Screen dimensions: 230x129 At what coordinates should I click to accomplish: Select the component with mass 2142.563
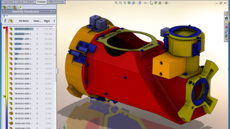(24, 29)
